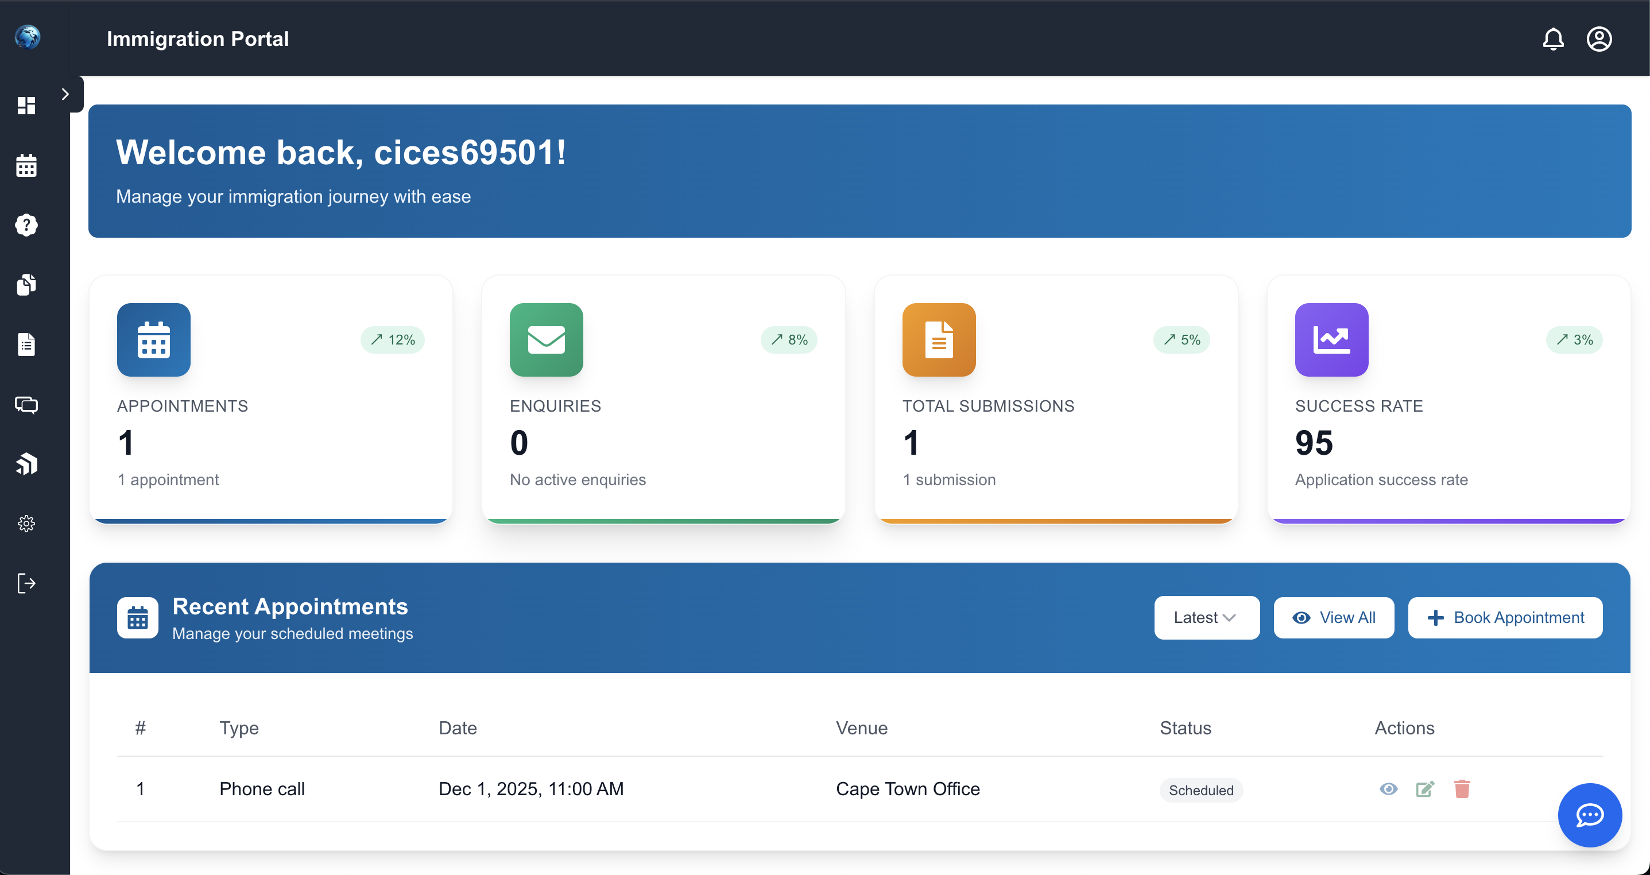Open the Latest sort dropdown
This screenshot has width=1650, height=875.
1206,617
